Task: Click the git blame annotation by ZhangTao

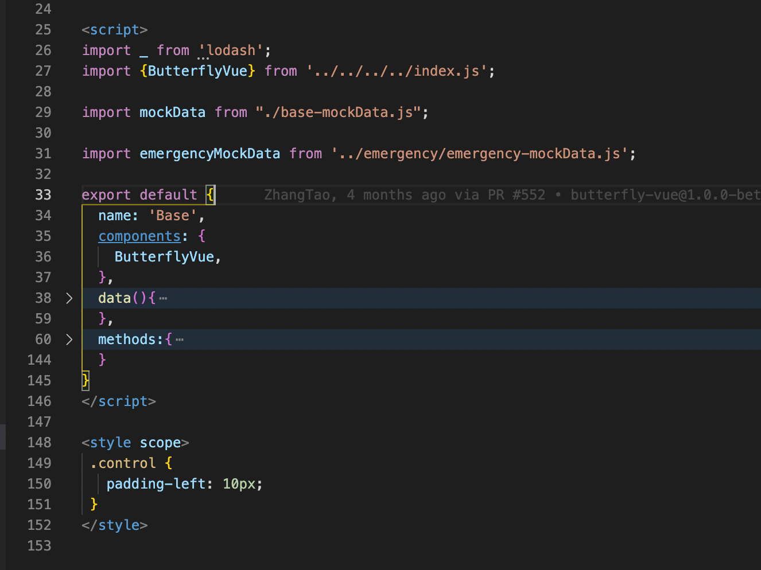Action: pos(512,195)
